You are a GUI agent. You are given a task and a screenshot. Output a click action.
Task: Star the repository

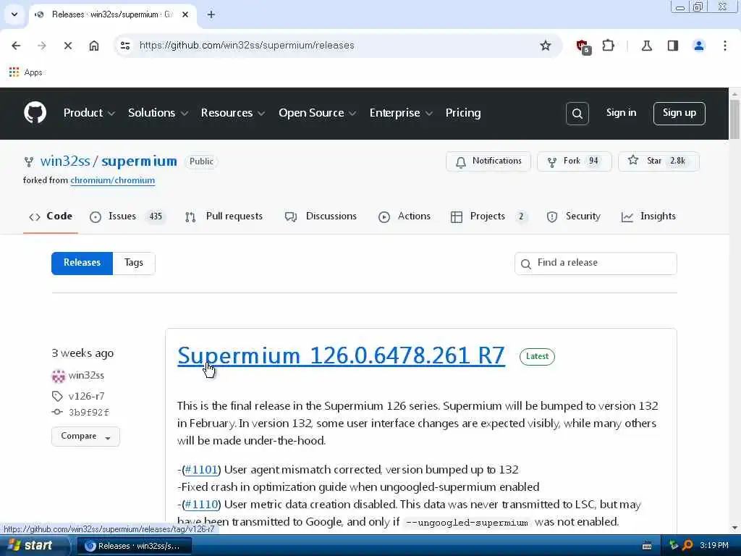659,161
